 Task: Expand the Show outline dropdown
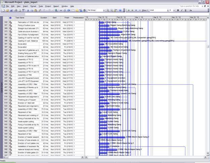(144, 10)
